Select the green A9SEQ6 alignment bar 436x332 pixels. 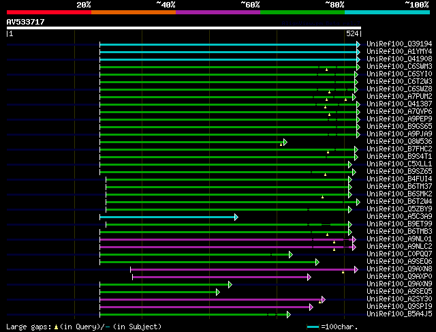pos(209,262)
